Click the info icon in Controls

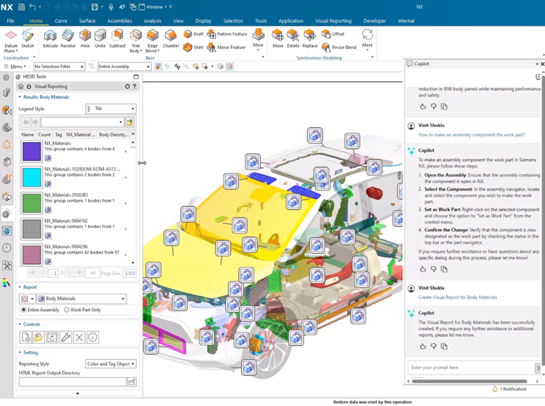coord(92,337)
